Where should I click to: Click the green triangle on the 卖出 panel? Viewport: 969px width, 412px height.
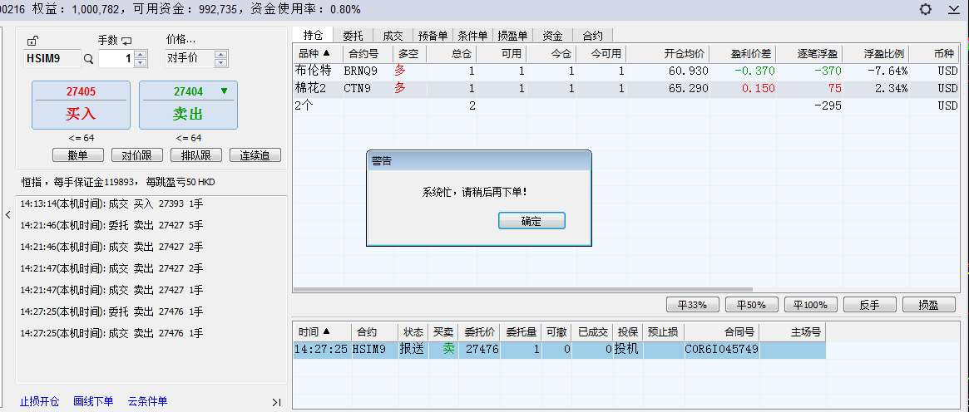point(223,91)
